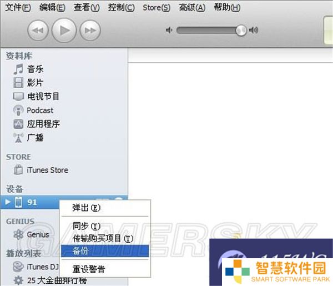Select the 影片 library label

36,83
